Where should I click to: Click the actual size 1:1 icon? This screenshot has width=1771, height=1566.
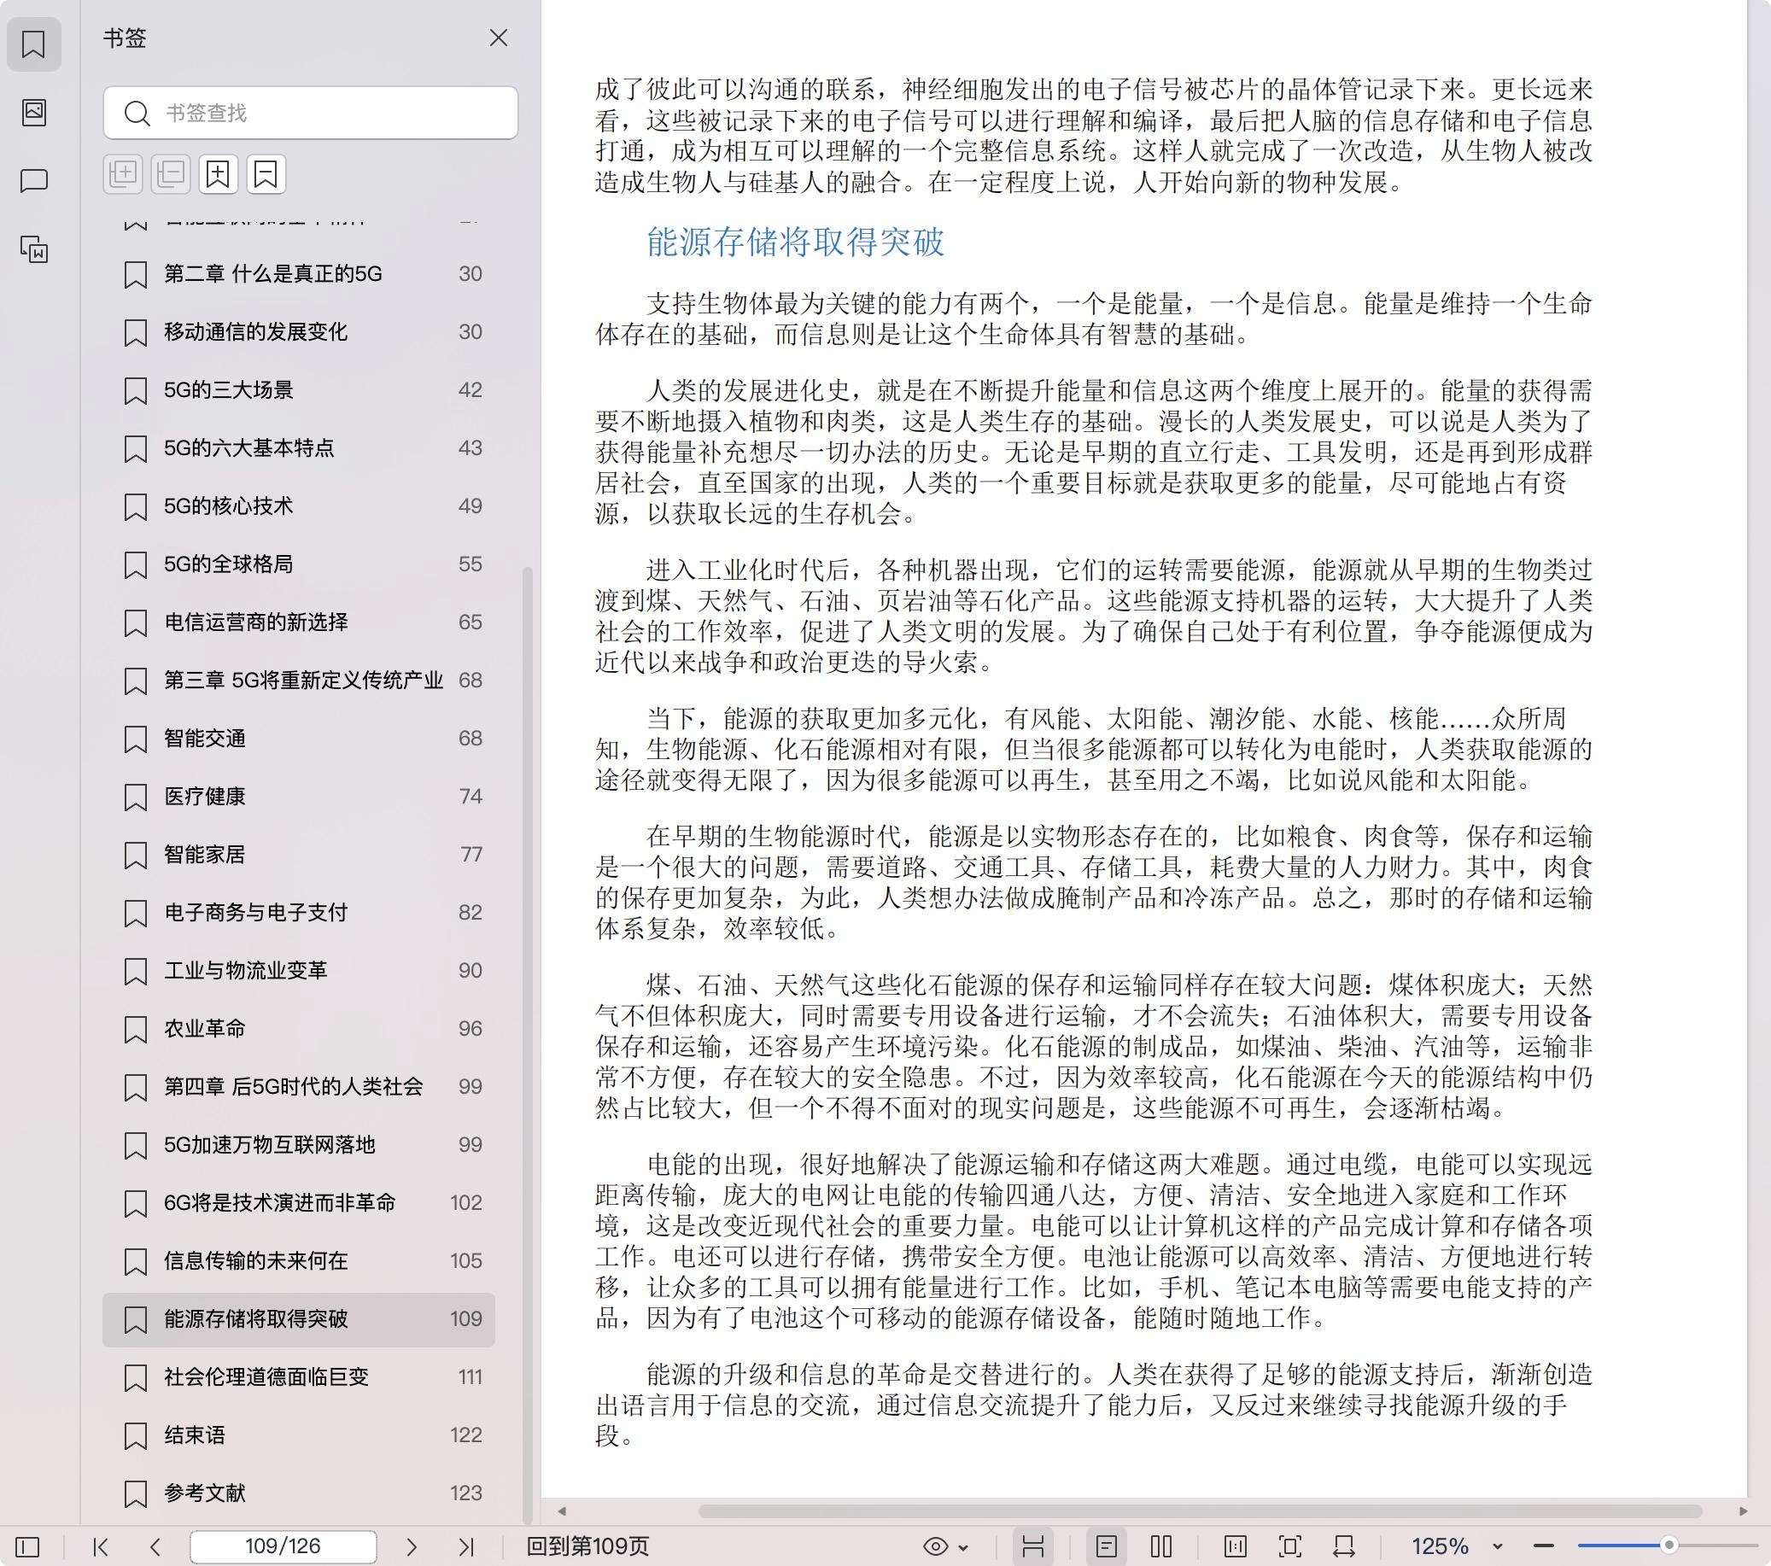[x=1236, y=1546]
